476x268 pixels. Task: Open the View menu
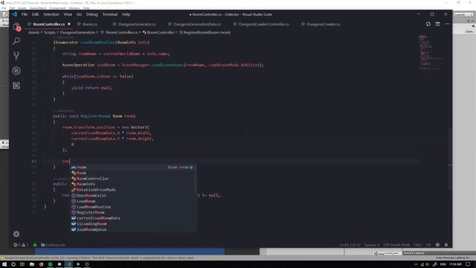click(68, 14)
